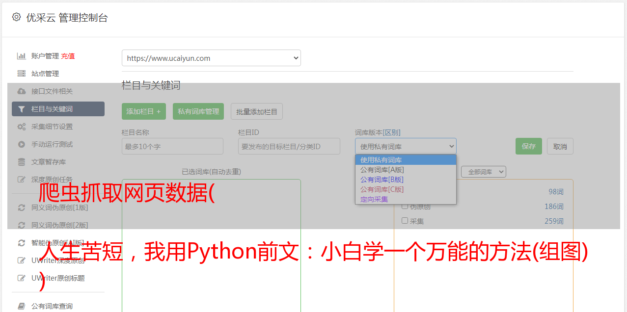Open the site URL dropdown
The image size is (627, 312).
pyautogui.click(x=211, y=58)
